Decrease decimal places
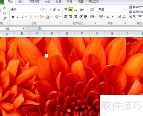The image size is (143, 116). (x=124, y=17)
